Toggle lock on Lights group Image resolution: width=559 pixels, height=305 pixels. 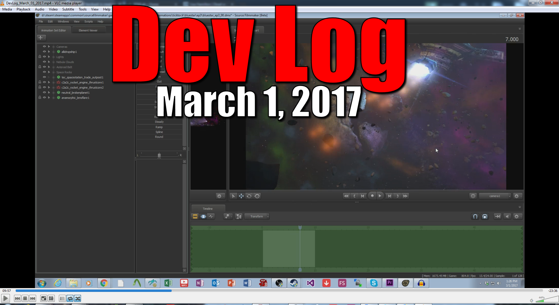coord(40,57)
